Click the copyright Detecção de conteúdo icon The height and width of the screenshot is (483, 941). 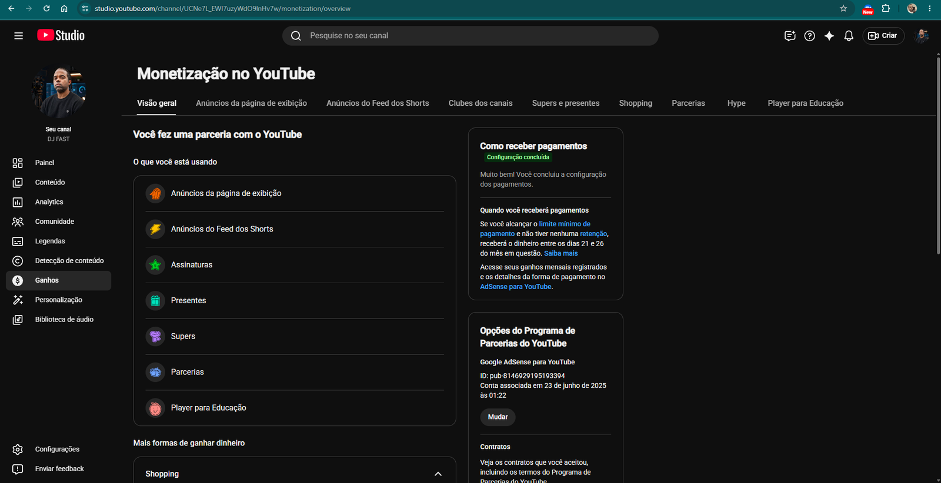[x=18, y=261]
